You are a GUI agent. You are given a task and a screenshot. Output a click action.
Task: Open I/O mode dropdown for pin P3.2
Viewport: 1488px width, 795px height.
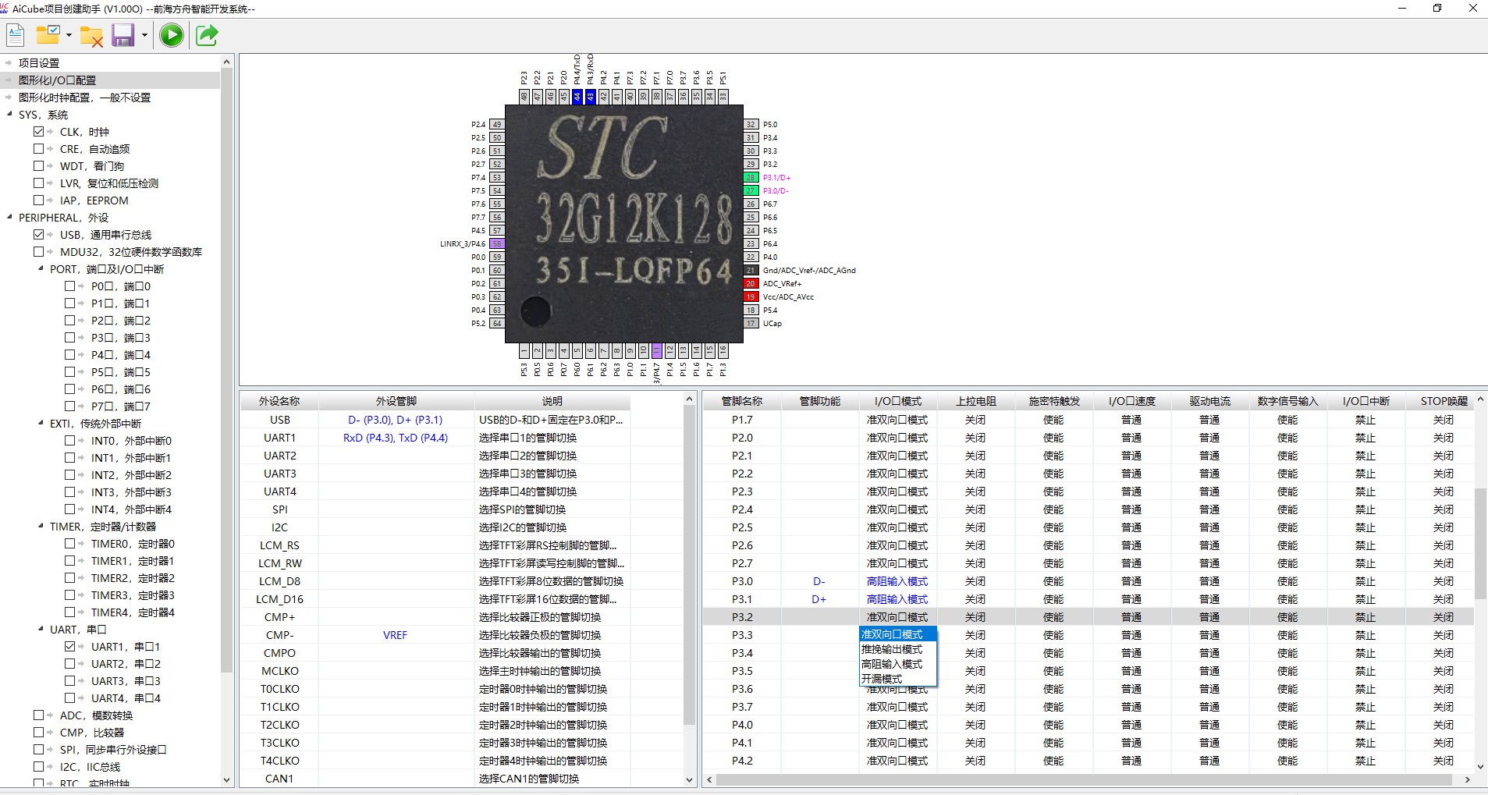897,617
